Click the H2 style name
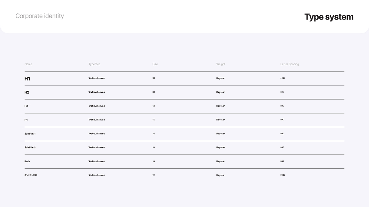This screenshot has height=207, width=369. point(27,92)
